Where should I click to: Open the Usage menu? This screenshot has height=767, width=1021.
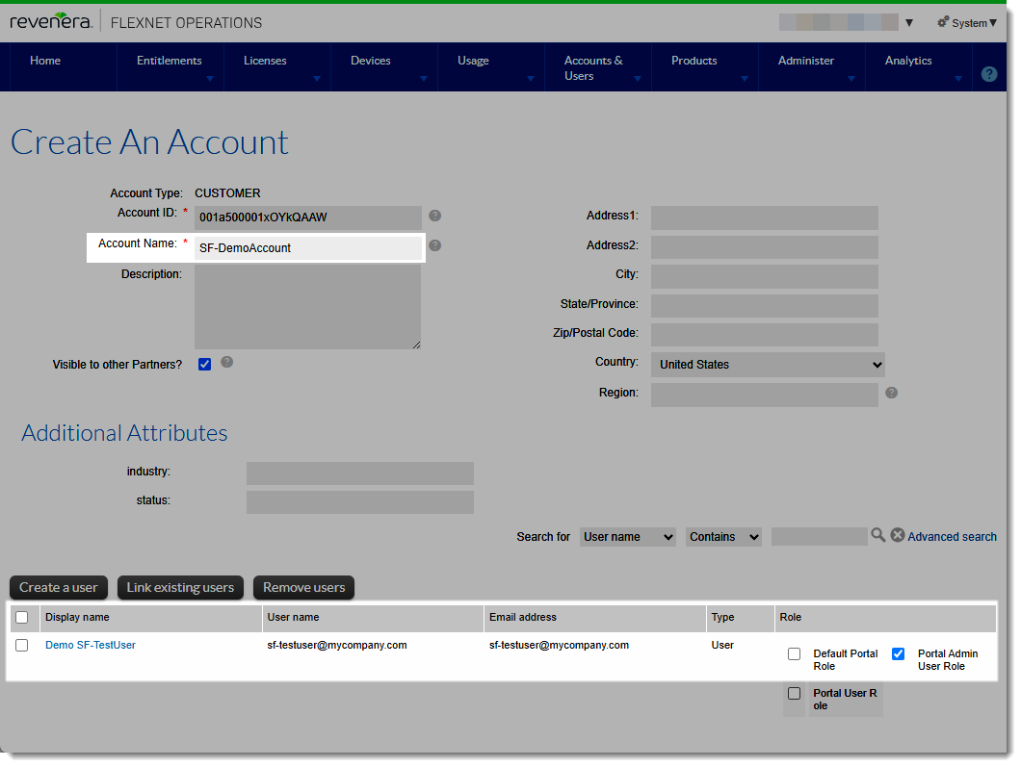(473, 61)
